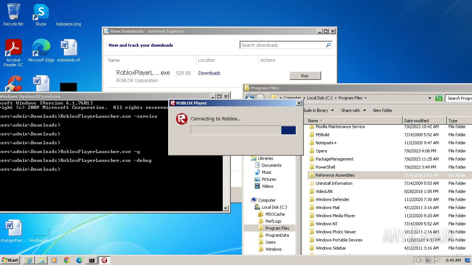Image resolution: width=472 pixels, height=265 pixels.
Task: Open address bar history dropdown in Explorer
Action: (x=430, y=98)
